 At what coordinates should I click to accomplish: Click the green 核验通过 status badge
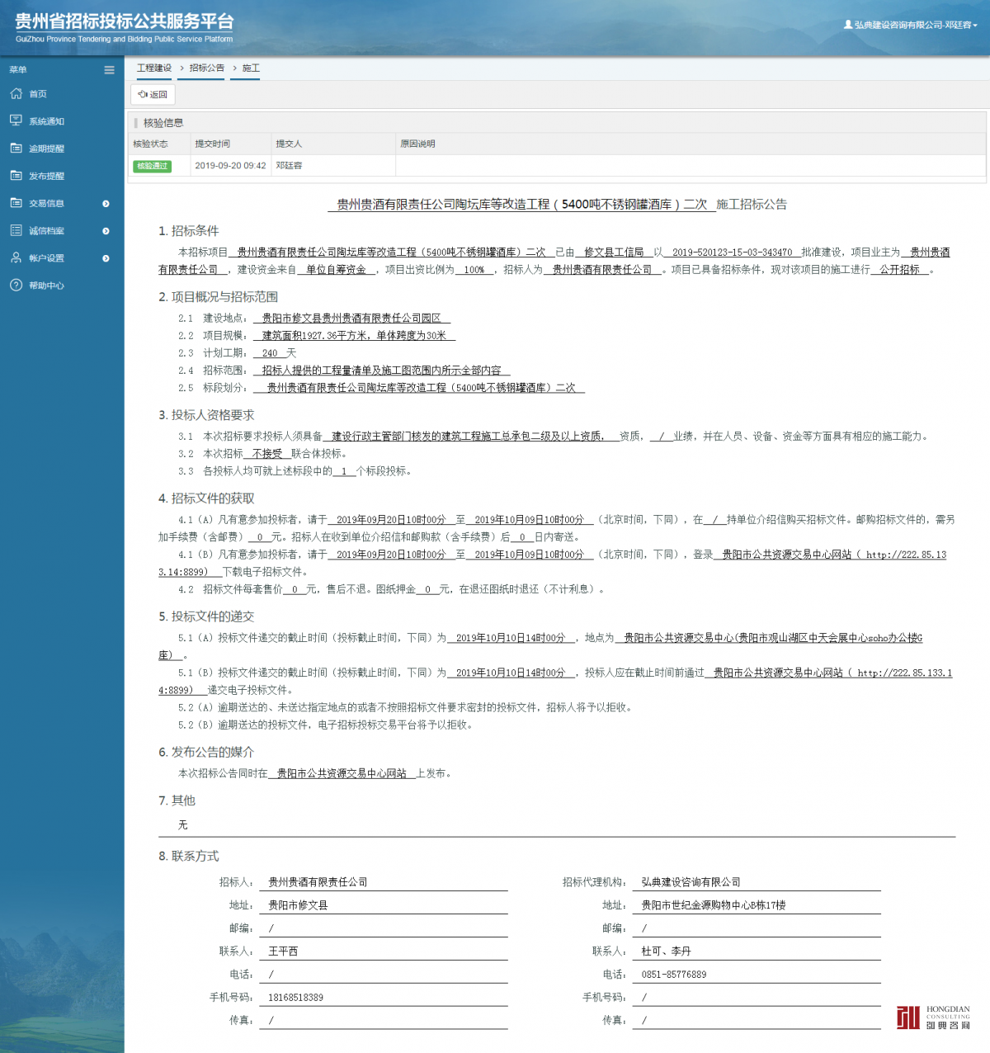coord(153,166)
